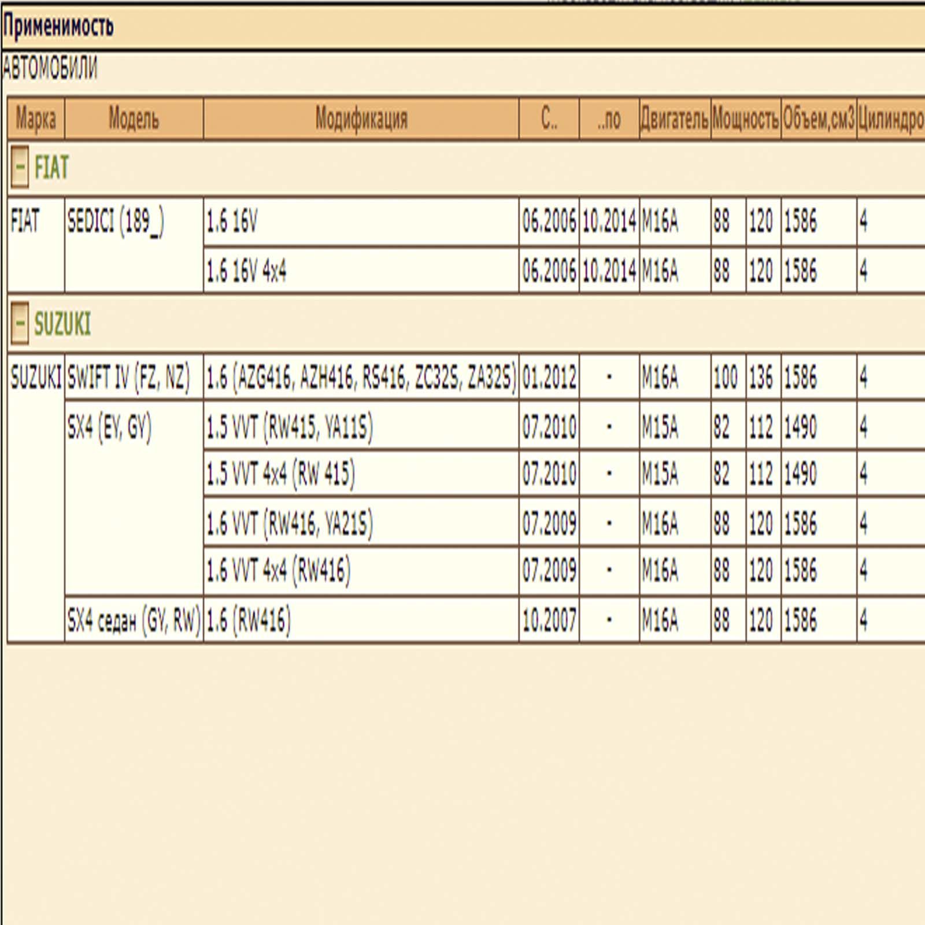Select the Применимость panel title
Image resolution: width=925 pixels, height=925 pixels.
[x=58, y=27]
